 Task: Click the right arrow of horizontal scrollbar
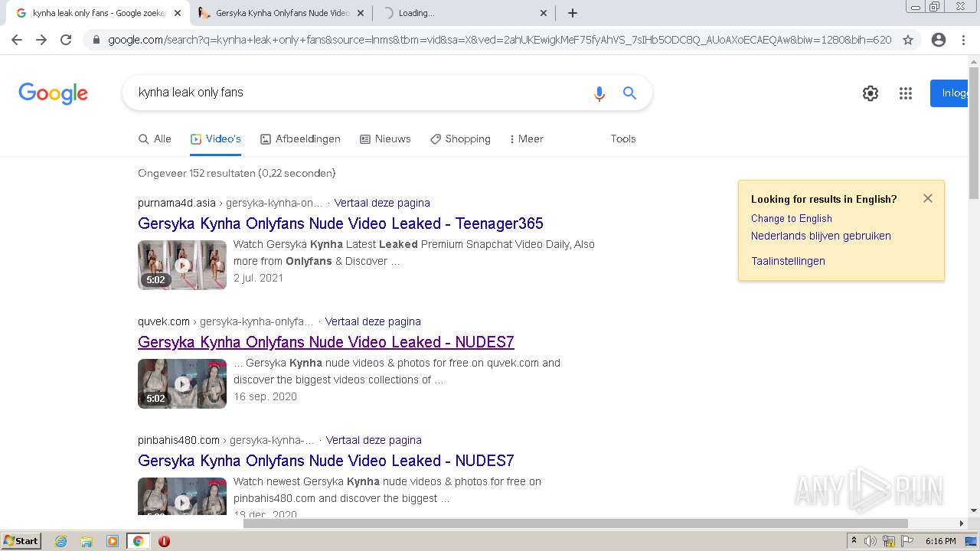click(x=962, y=523)
